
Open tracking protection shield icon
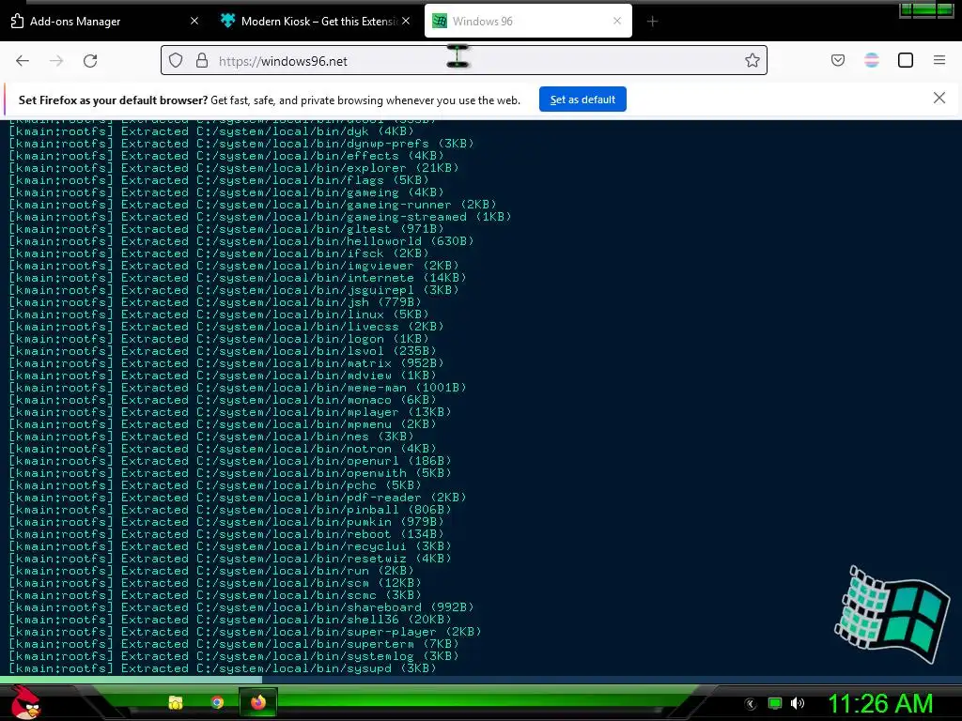point(176,61)
